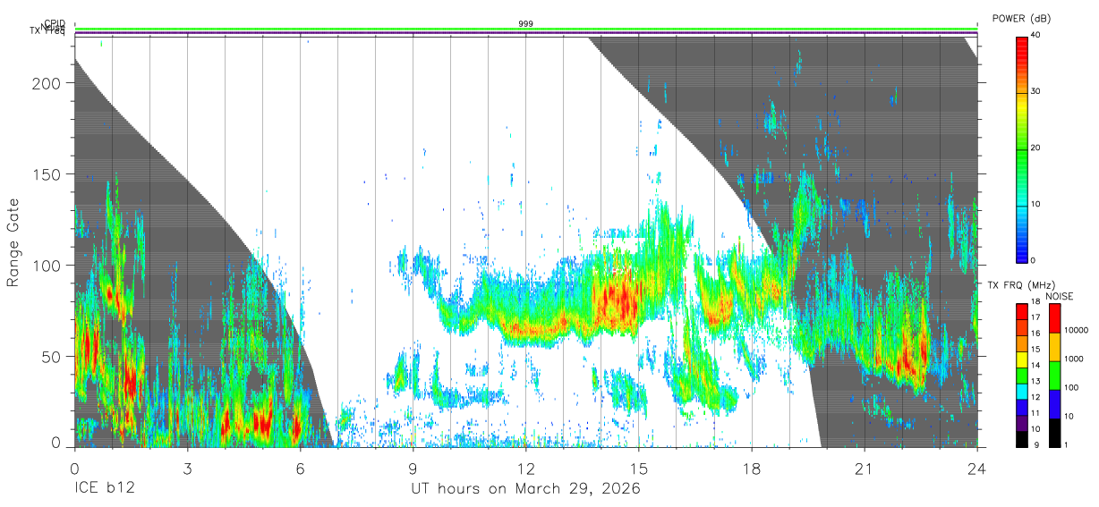The height and width of the screenshot is (507, 1099).
Task: Select the 21 tick on UT hours axis
Action: (865, 469)
